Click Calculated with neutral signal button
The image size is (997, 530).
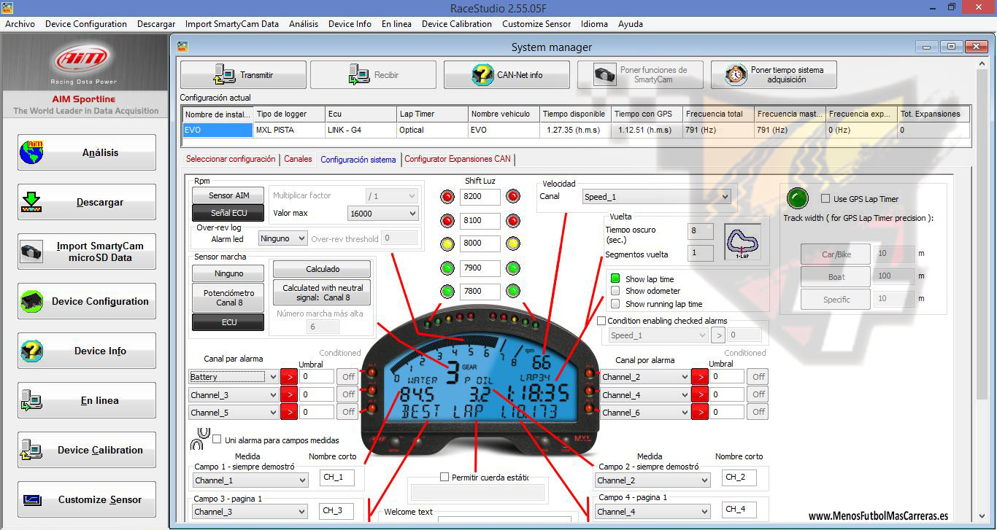(x=323, y=292)
